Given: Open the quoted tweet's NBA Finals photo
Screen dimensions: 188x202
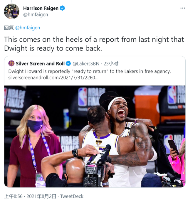Looking at the screenshot, I should 95,136.
